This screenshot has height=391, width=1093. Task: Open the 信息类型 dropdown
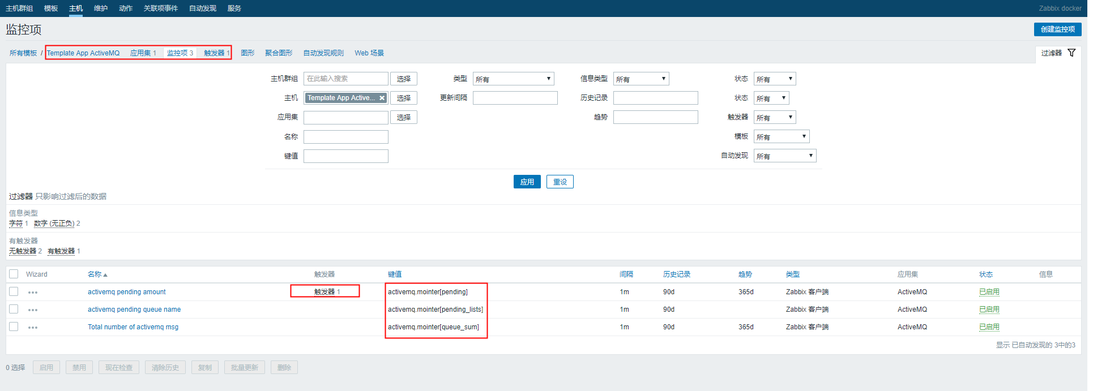pos(641,79)
